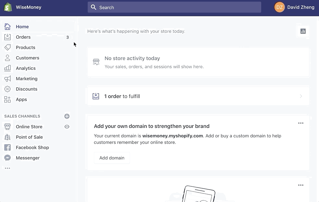
Task: Click the Orders inbox icon
Action: pos(7,37)
